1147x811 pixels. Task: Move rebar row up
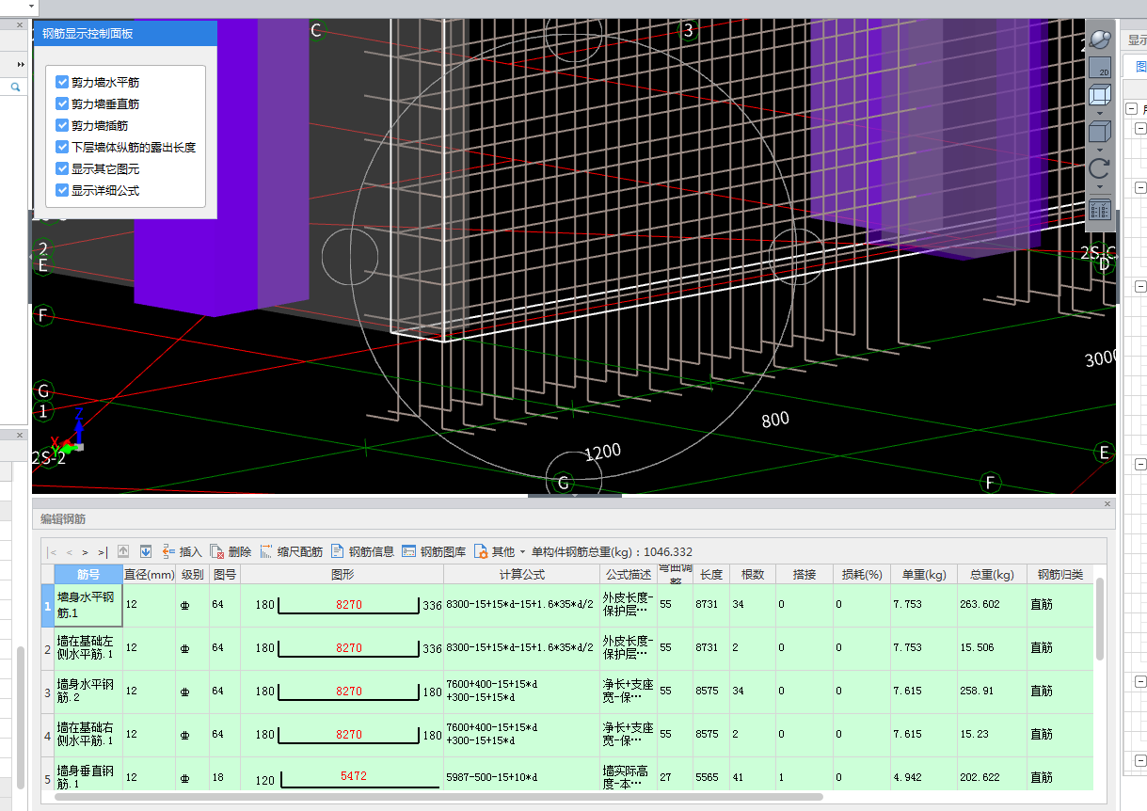pos(123,551)
